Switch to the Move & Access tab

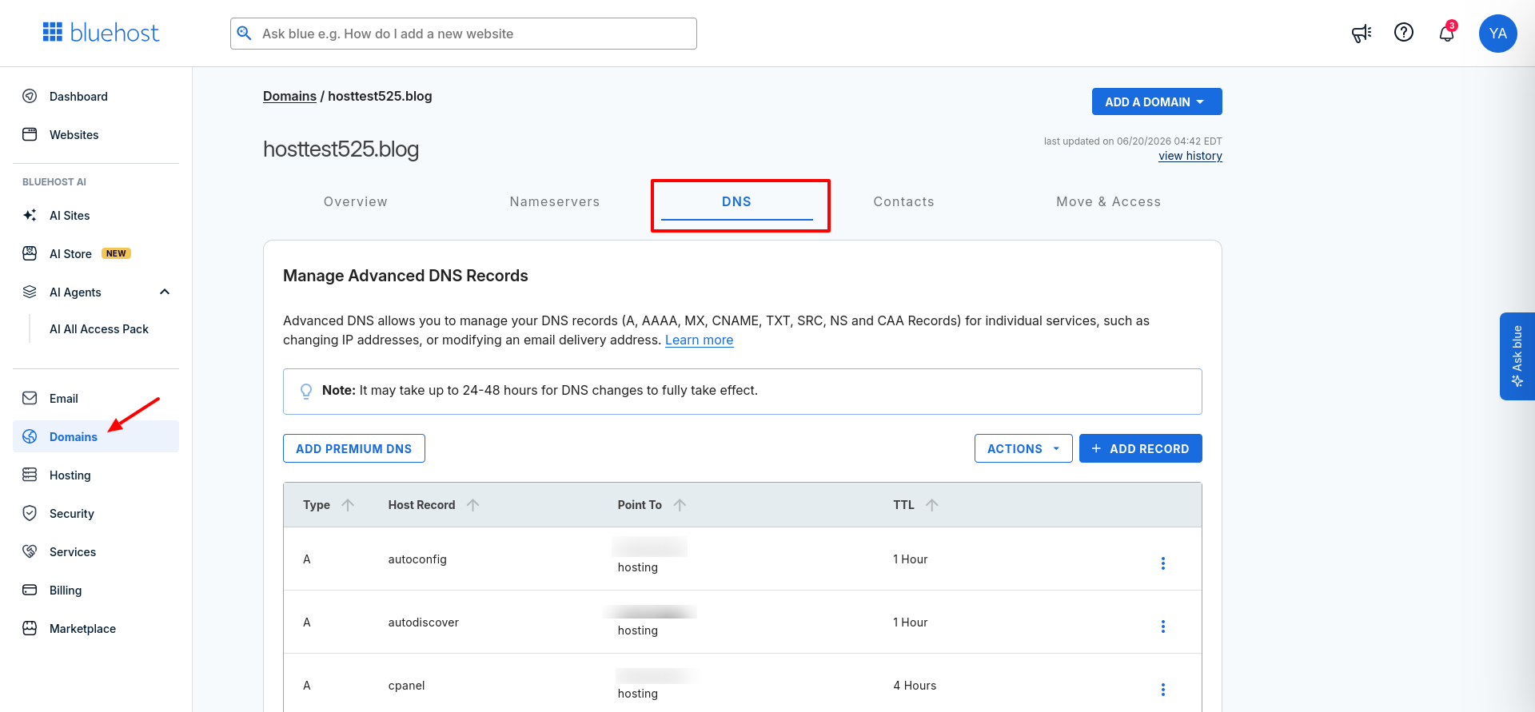click(x=1108, y=201)
